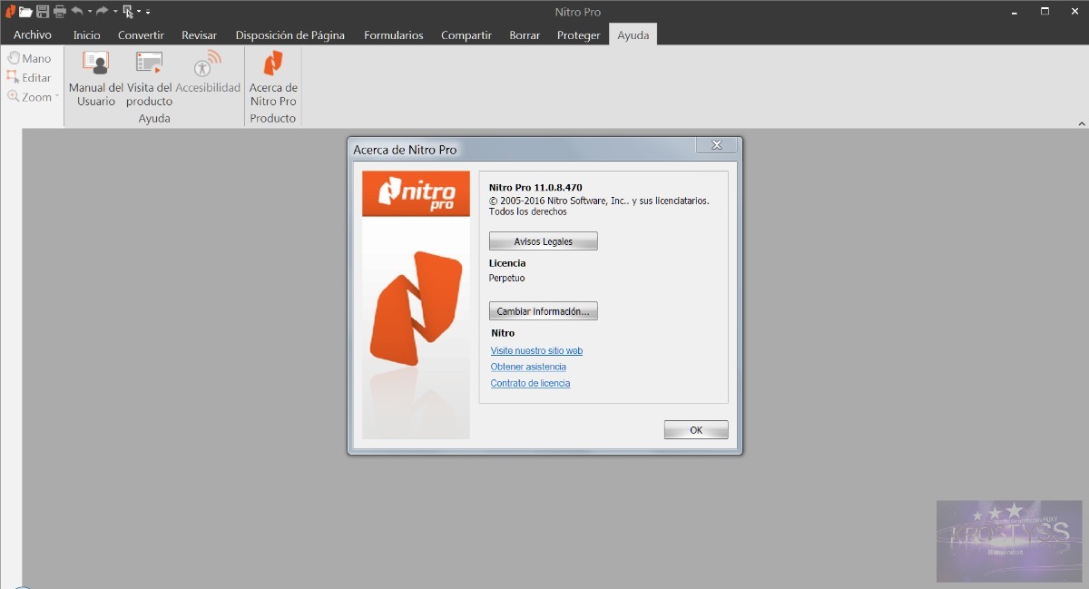This screenshot has height=589, width=1089.
Task: Print using the printer icon
Action: [60, 12]
